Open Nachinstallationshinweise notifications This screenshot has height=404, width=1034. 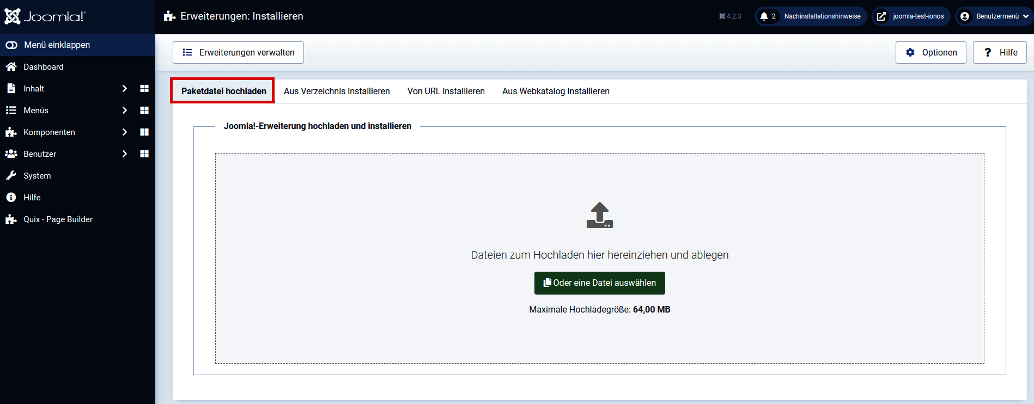(x=811, y=16)
